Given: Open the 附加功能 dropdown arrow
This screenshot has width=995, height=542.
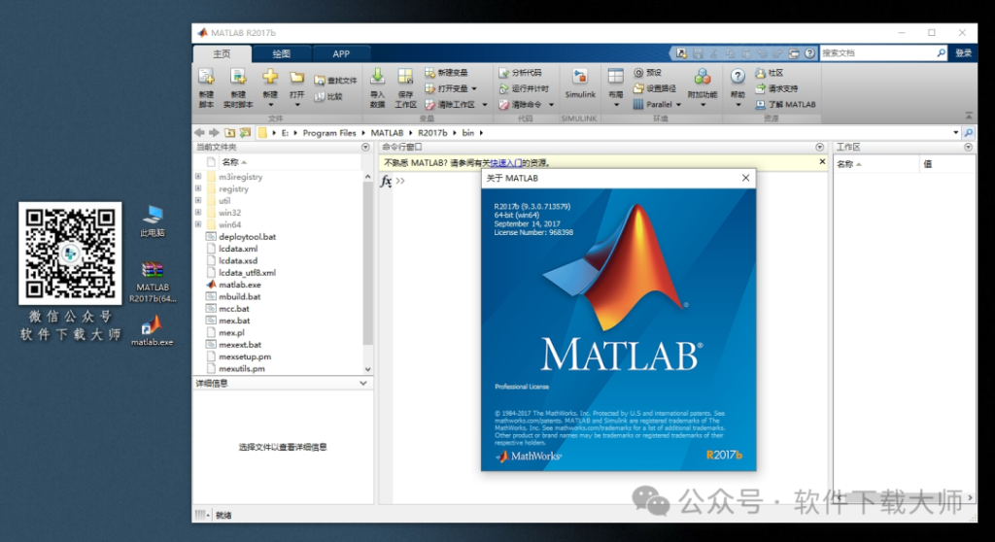Looking at the screenshot, I should (703, 105).
